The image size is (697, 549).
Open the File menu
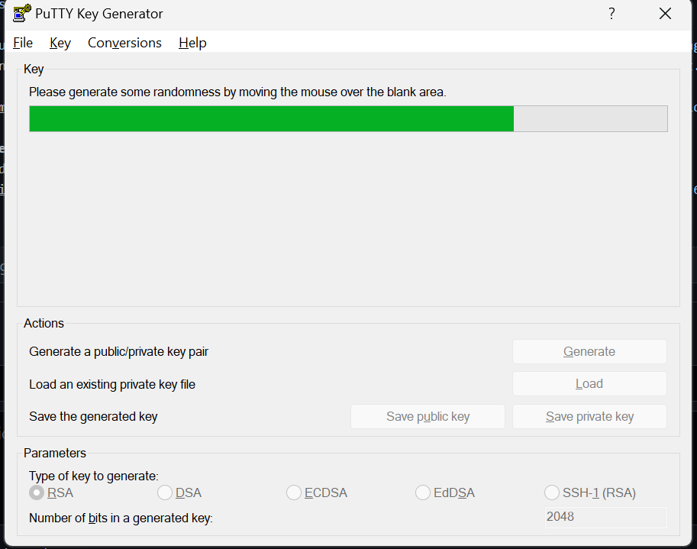tap(23, 43)
